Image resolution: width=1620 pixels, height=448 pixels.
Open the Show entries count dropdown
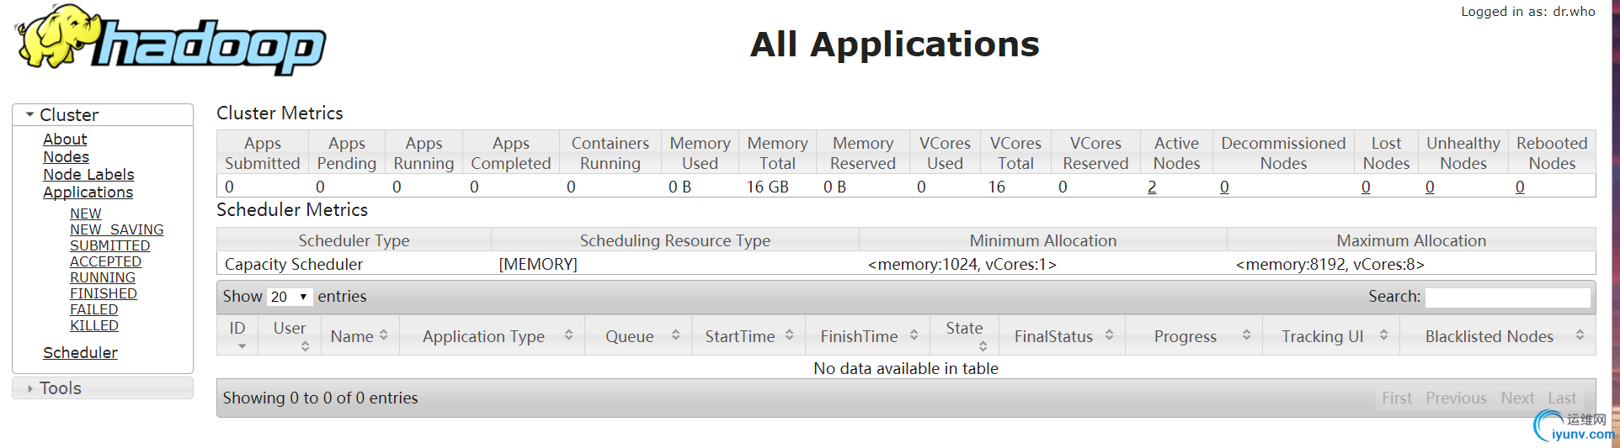[x=290, y=297]
